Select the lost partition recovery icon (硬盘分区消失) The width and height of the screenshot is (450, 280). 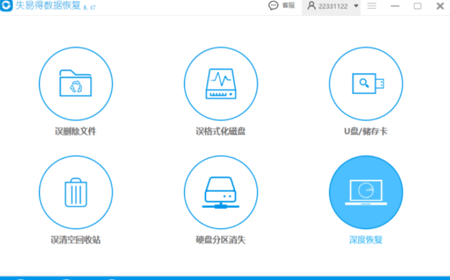[221, 192]
